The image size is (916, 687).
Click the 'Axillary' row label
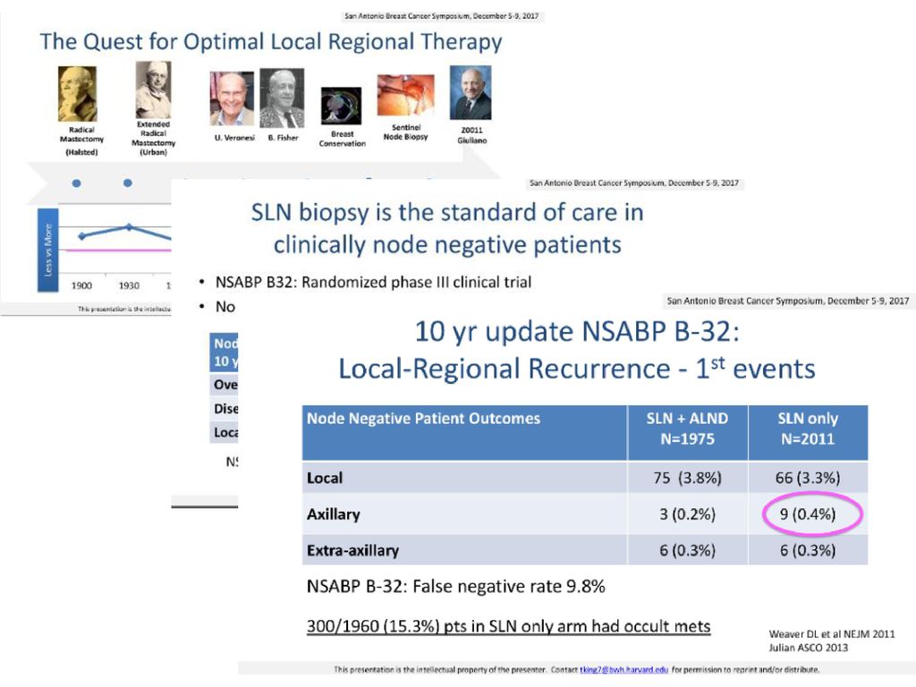(x=334, y=514)
